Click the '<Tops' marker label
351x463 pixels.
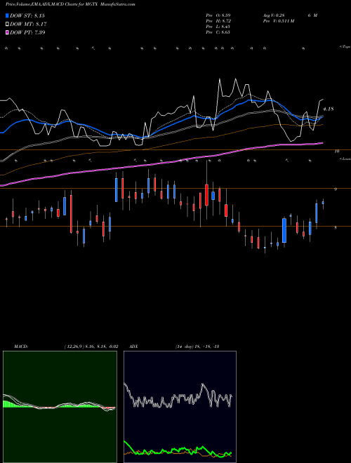345,46
